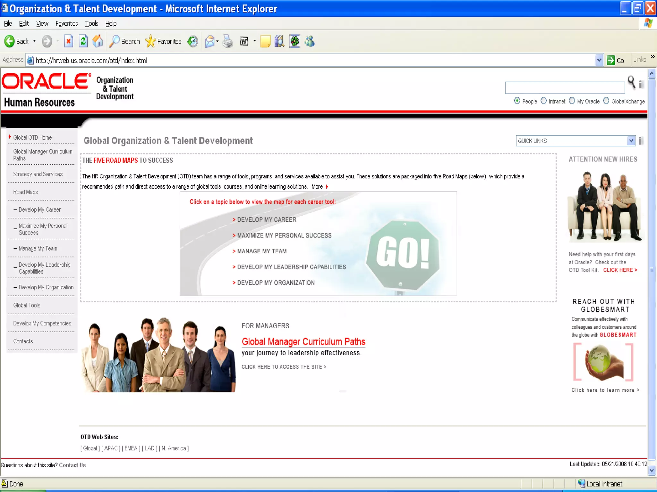
Task: Open the History toolbar icon
Action: 192,41
